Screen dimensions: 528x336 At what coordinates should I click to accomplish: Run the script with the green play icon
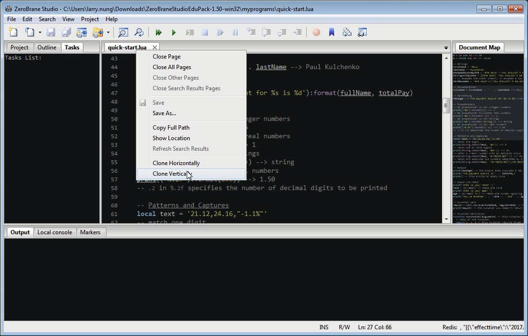click(174, 32)
